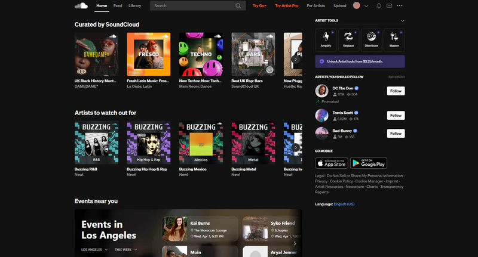478x257 pixels.
Task: Open Buzzing Hip Hop & Rap cover
Action: click(x=148, y=143)
